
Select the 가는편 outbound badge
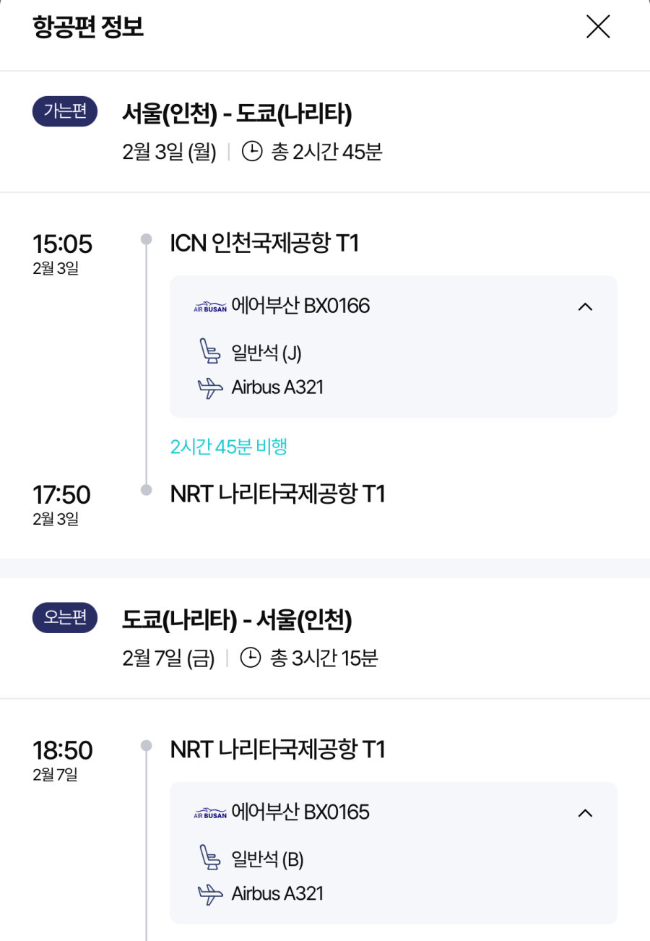(x=65, y=112)
